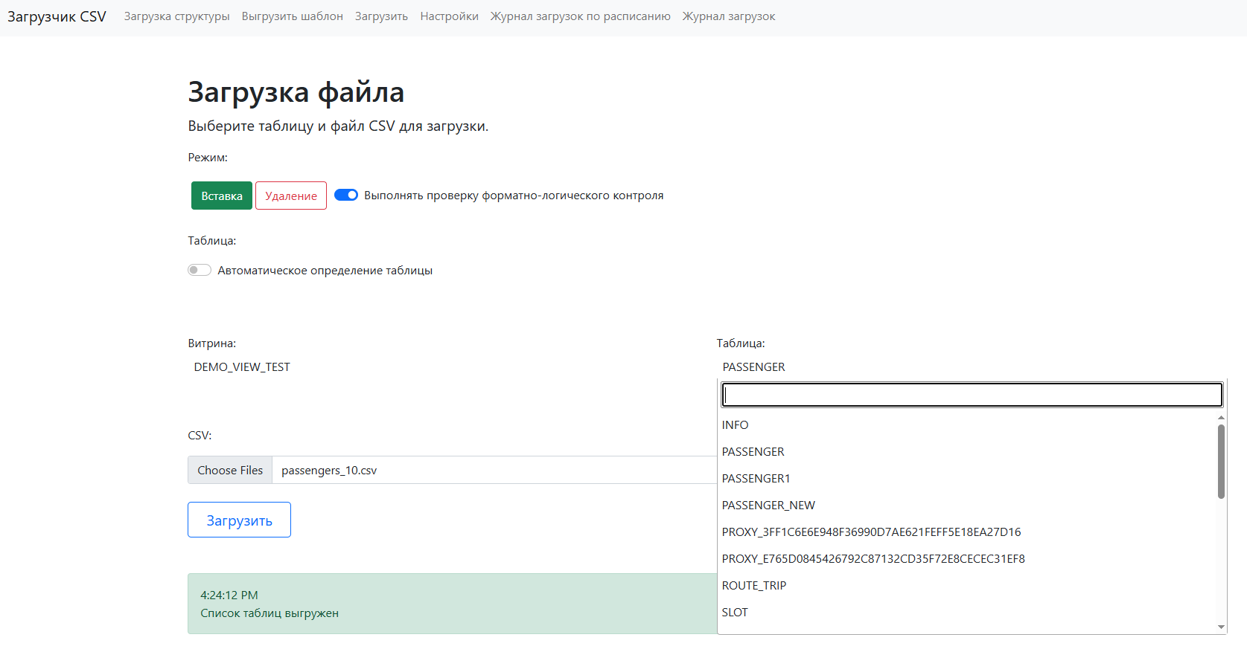Select PASSENGER option in the list

(x=966, y=452)
